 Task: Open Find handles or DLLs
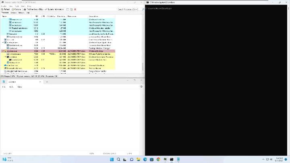click(33, 9)
